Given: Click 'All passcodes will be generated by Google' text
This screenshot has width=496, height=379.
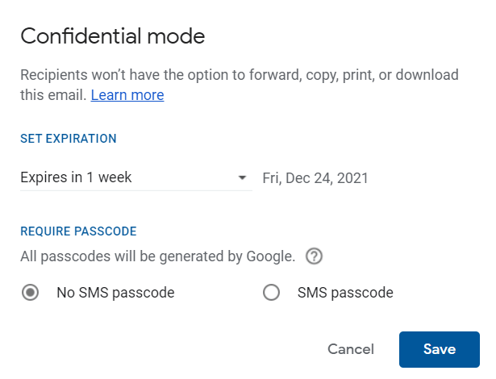Looking at the screenshot, I should tap(157, 256).
